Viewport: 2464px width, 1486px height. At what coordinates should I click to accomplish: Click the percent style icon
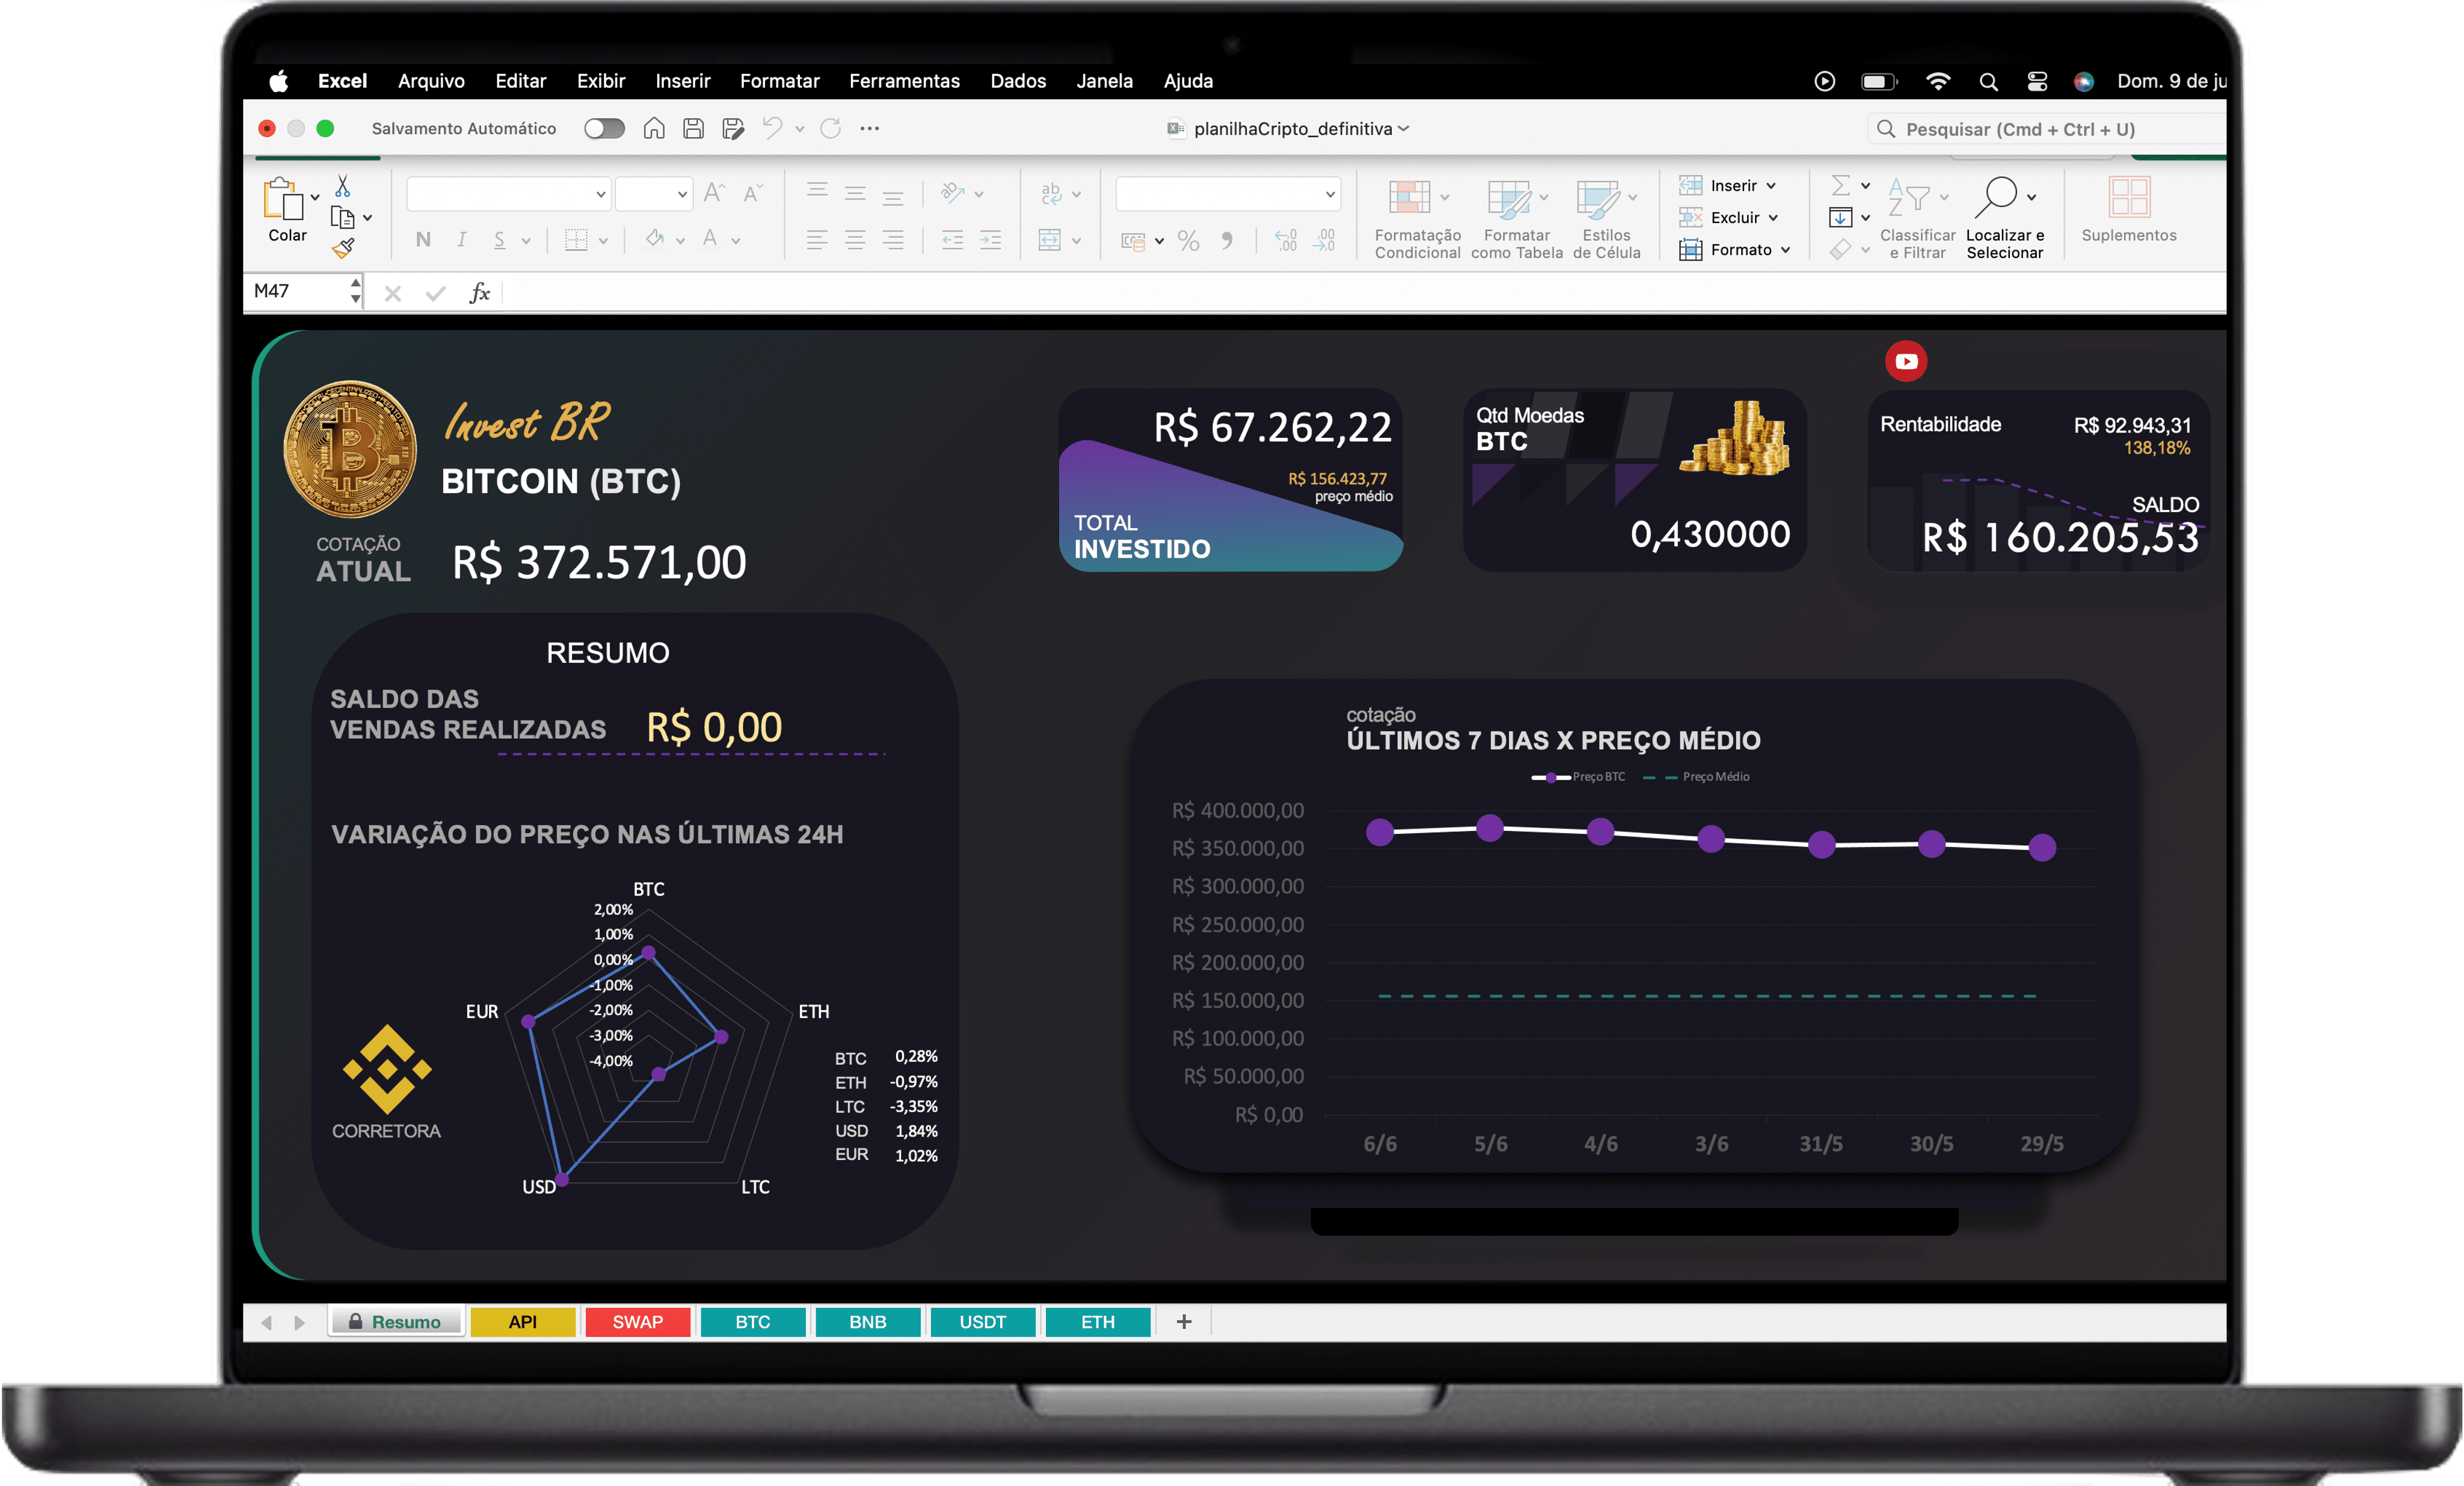point(1187,240)
